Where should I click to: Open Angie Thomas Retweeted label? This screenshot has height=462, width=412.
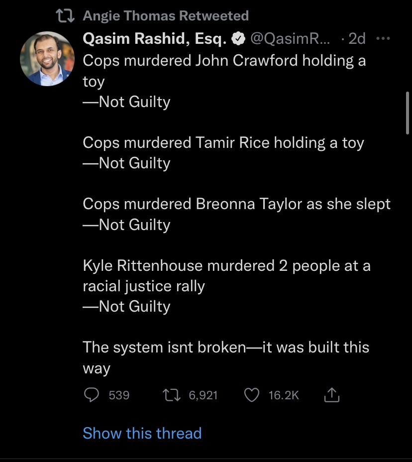tap(166, 16)
